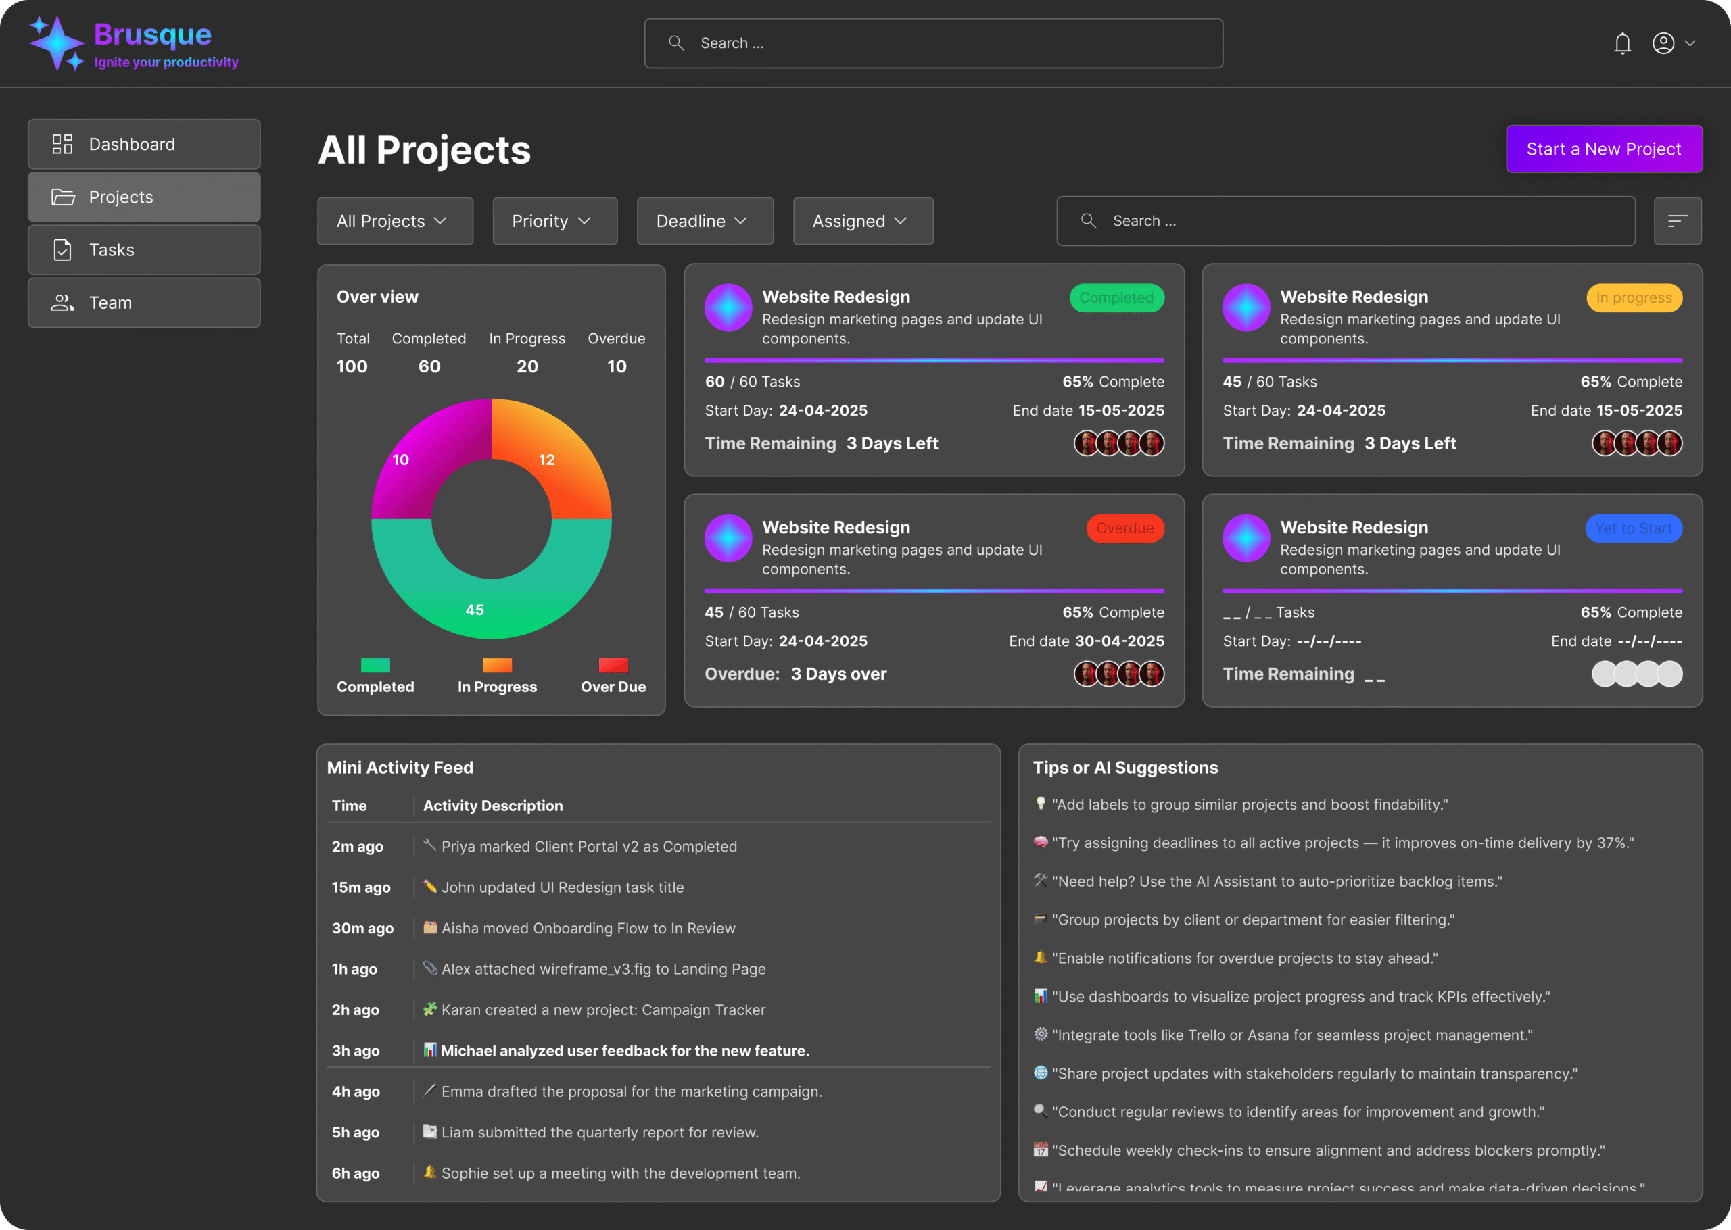
Task: Click the top header search field
Action: pos(933,43)
